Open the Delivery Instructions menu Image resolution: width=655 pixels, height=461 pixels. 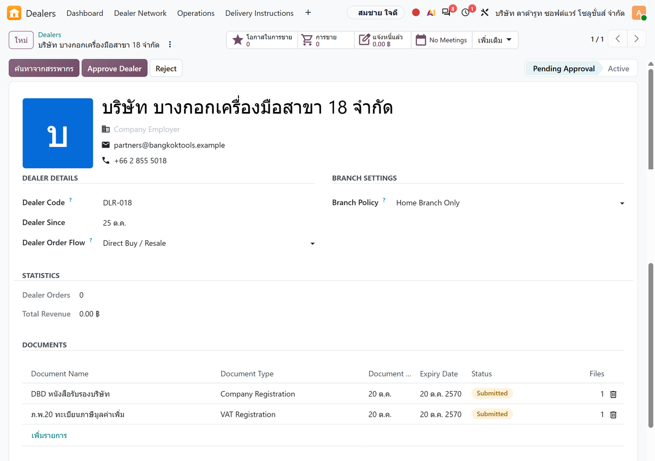point(259,13)
